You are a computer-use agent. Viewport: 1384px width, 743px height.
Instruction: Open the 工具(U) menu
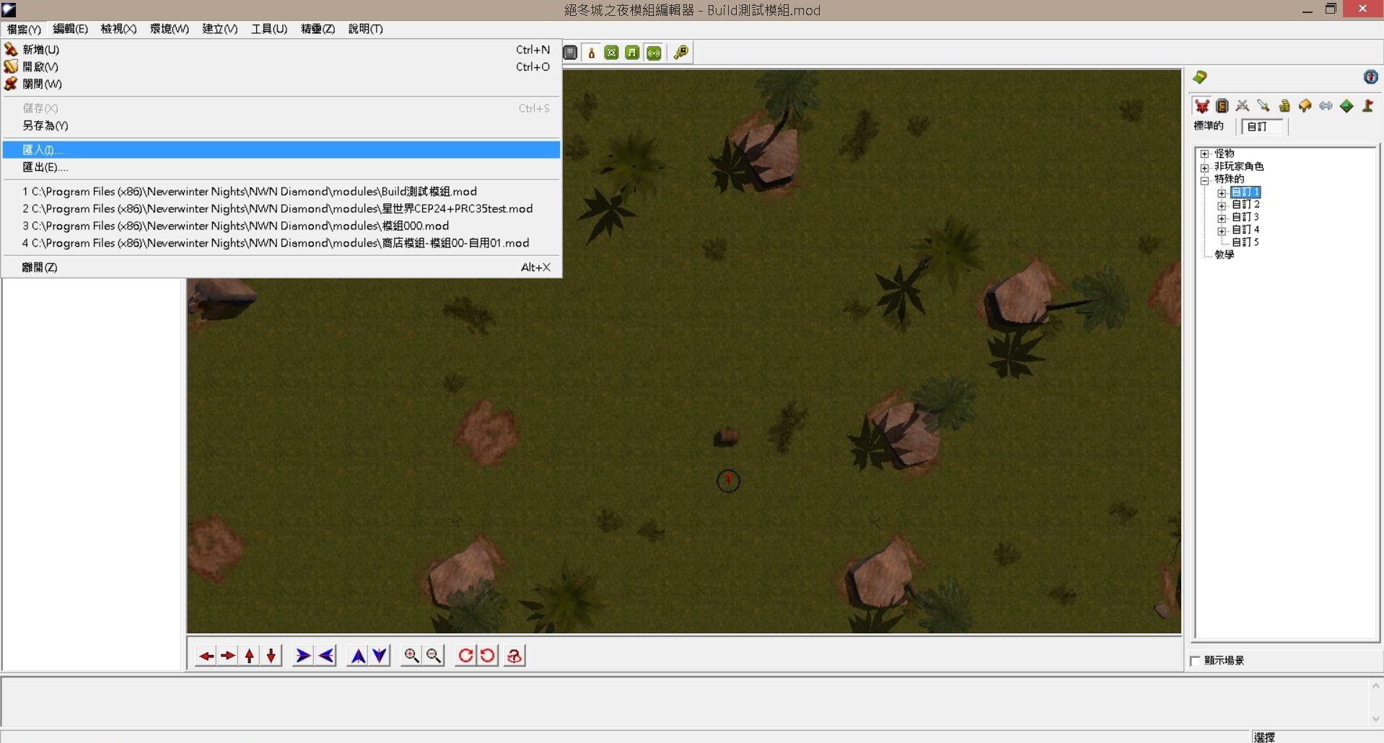pos(269,29)
